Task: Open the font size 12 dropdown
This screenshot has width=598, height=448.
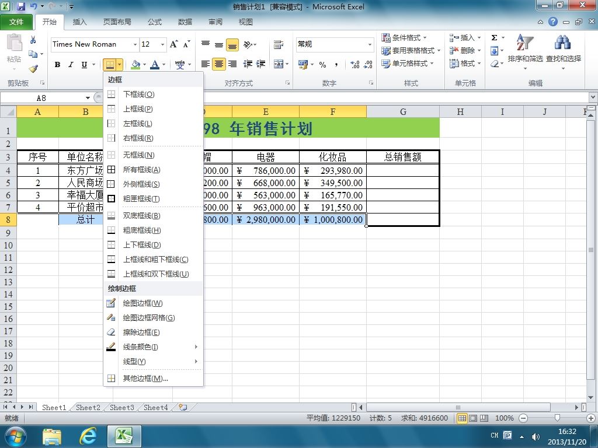Action: pyautogui.click(x=162, y=44)
